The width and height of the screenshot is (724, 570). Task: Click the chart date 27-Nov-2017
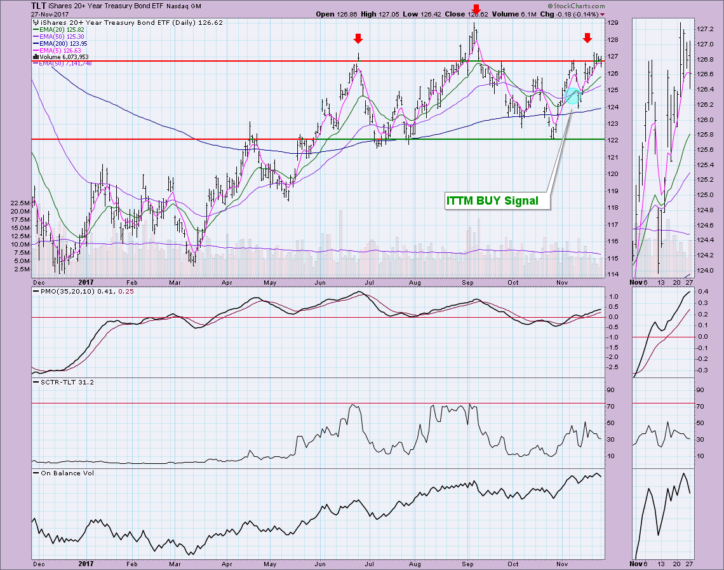(50, 15)
